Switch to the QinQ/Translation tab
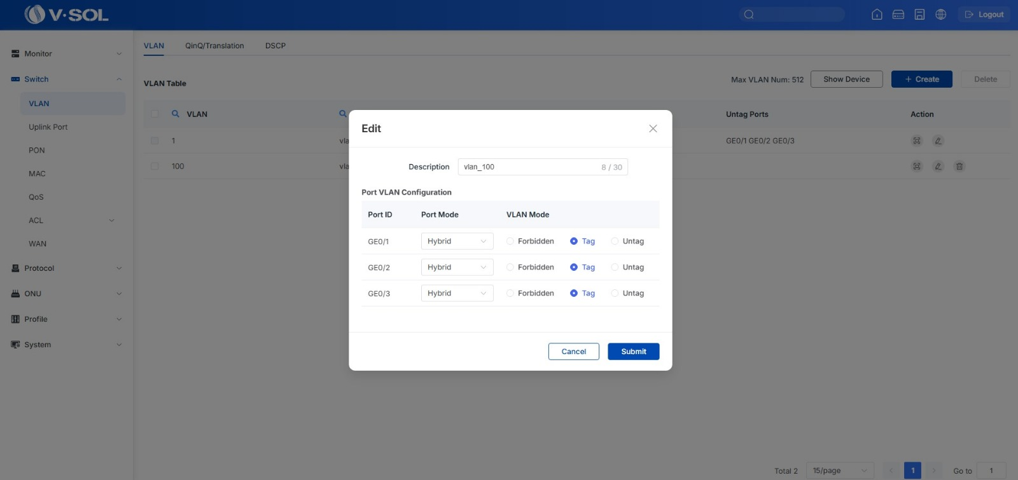 click(214, 46)
